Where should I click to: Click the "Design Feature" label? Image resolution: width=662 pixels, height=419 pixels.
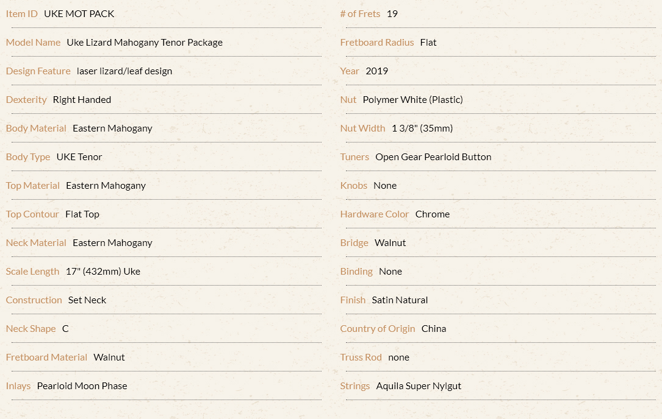point(38,71)
